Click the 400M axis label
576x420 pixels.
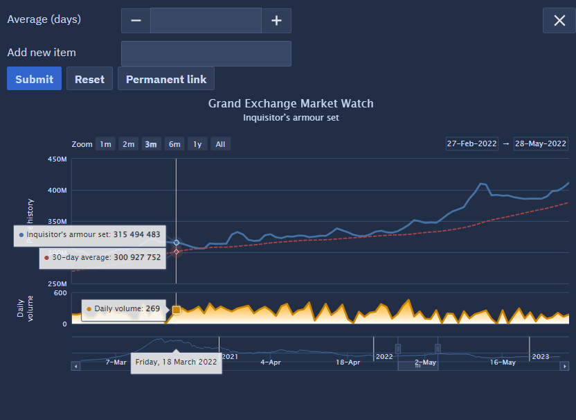57,191
